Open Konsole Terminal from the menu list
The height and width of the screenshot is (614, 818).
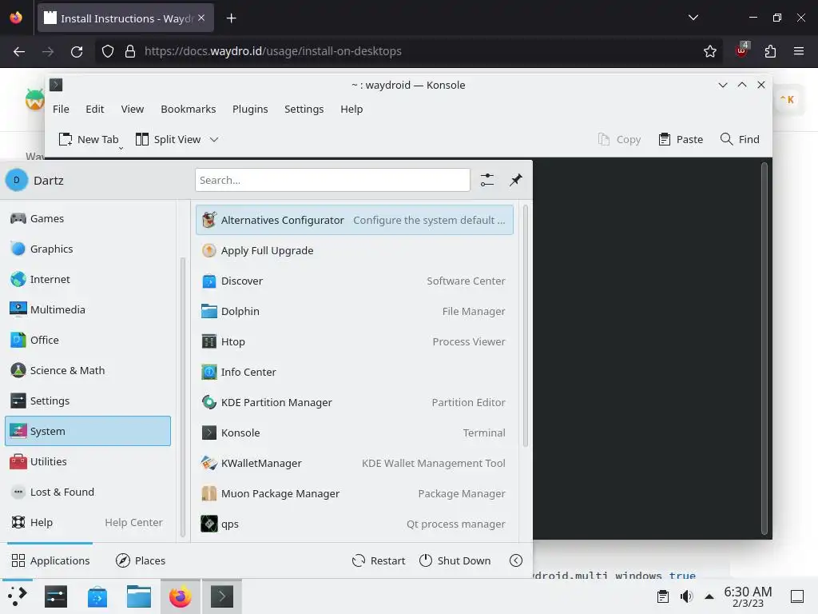[354, 433]
